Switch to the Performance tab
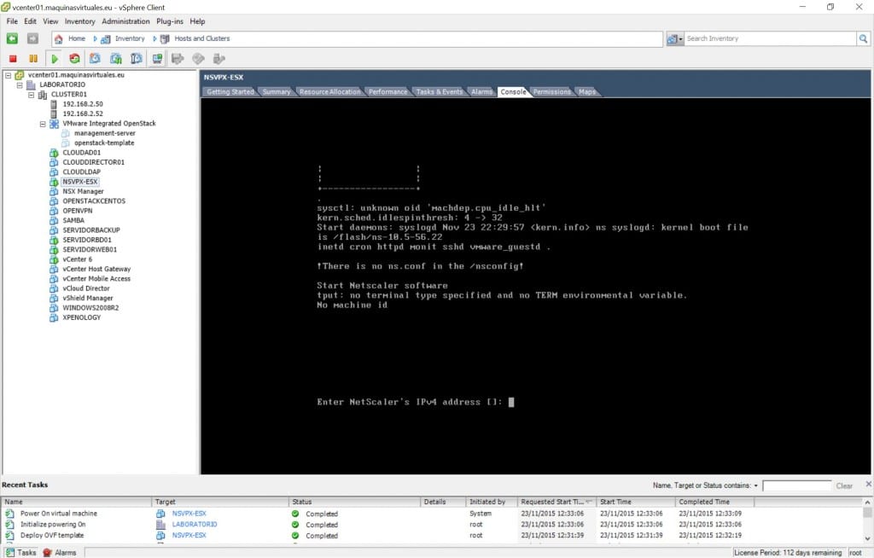This screenshot has height=558, width=874. click(387, 91)
